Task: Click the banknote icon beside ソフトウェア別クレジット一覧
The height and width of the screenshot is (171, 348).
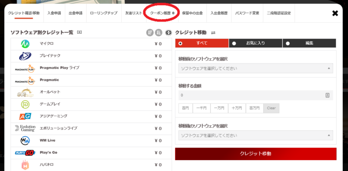Action: click(79, 32)
